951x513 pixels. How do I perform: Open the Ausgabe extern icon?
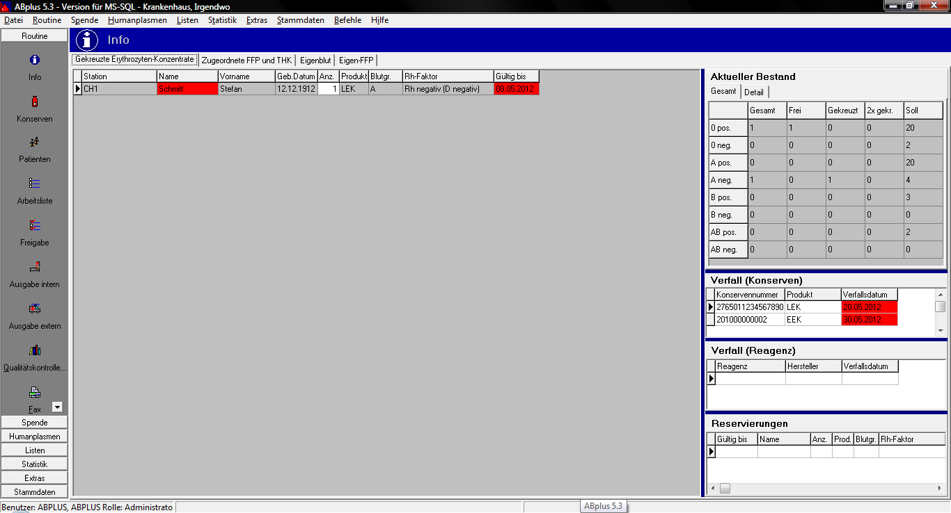35,309
